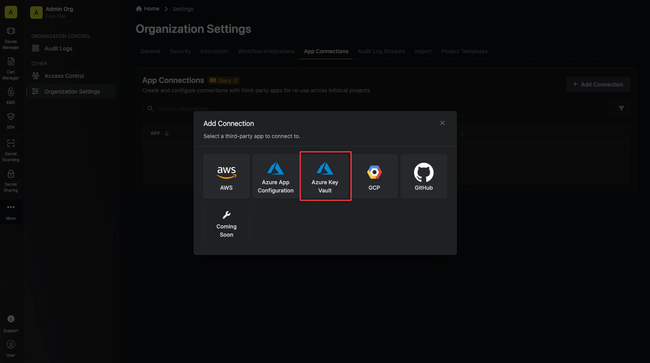Click the Coming Soon wrench tile
The height and width of the screenshot is (363, 650).
(x=227, y=223)
